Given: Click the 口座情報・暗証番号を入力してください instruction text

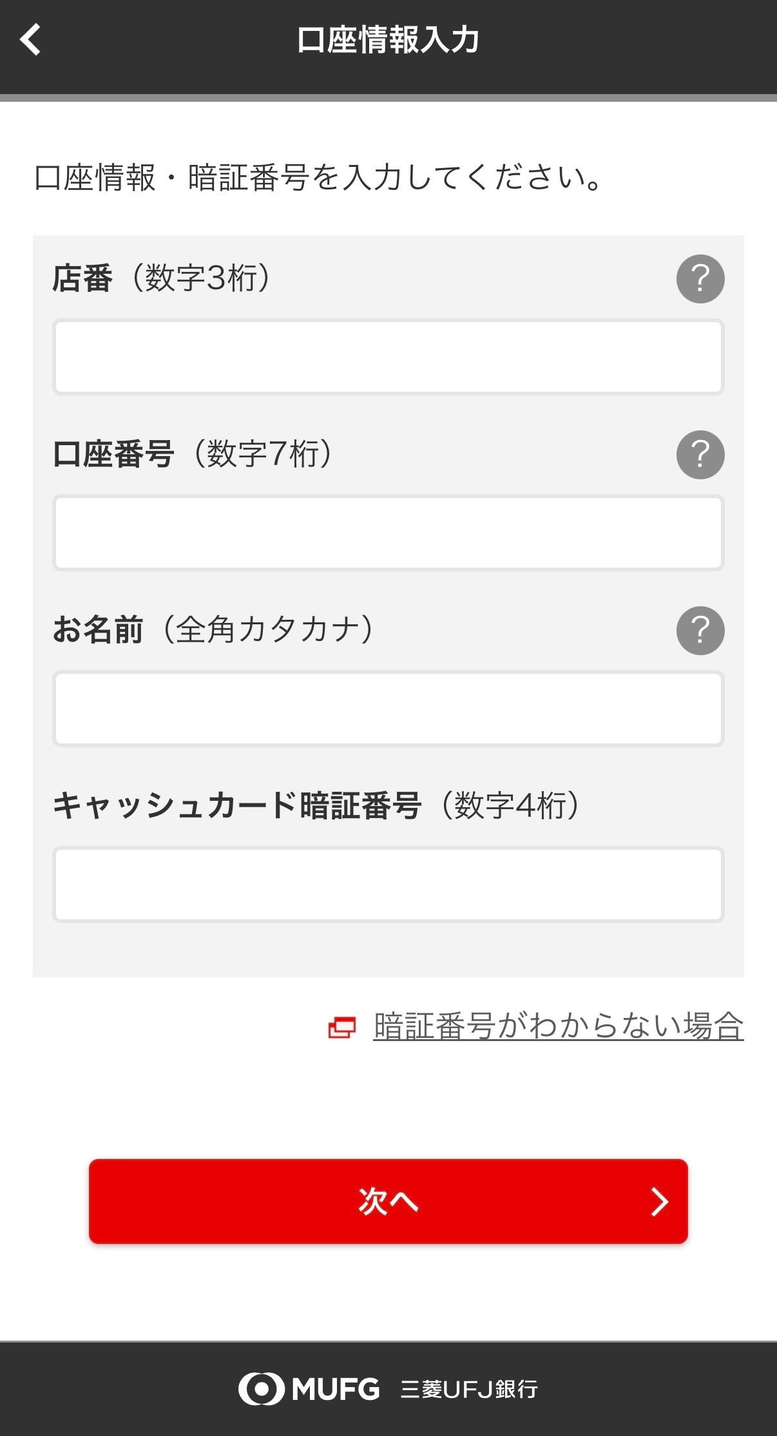Looking at the screenshot, I should coord(318,178).
